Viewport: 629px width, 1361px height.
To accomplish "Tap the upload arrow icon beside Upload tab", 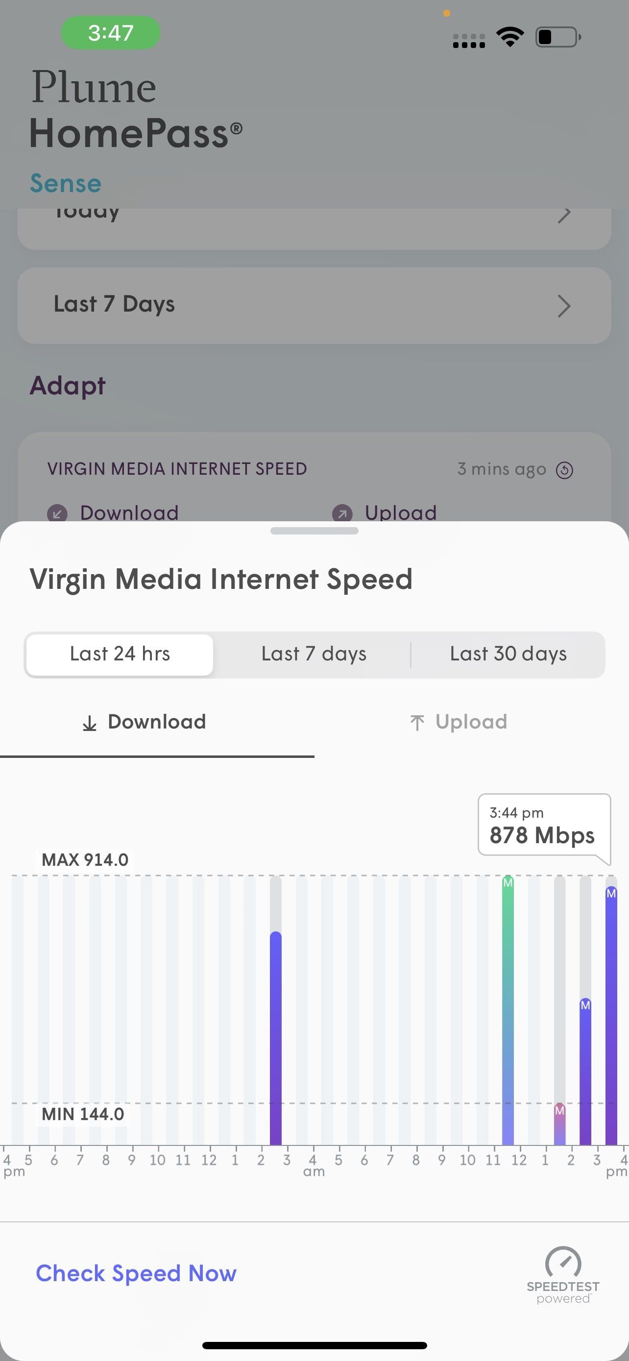I will pos(417,723).
